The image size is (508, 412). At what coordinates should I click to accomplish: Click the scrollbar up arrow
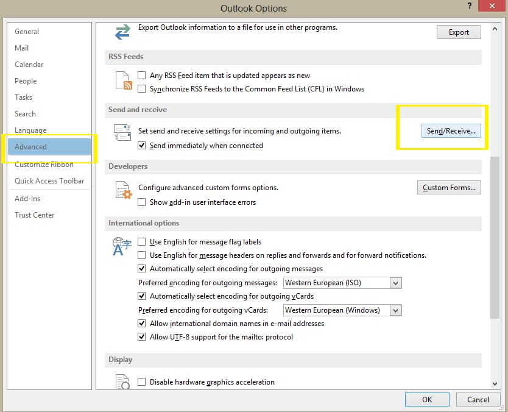tap(495, 29)
